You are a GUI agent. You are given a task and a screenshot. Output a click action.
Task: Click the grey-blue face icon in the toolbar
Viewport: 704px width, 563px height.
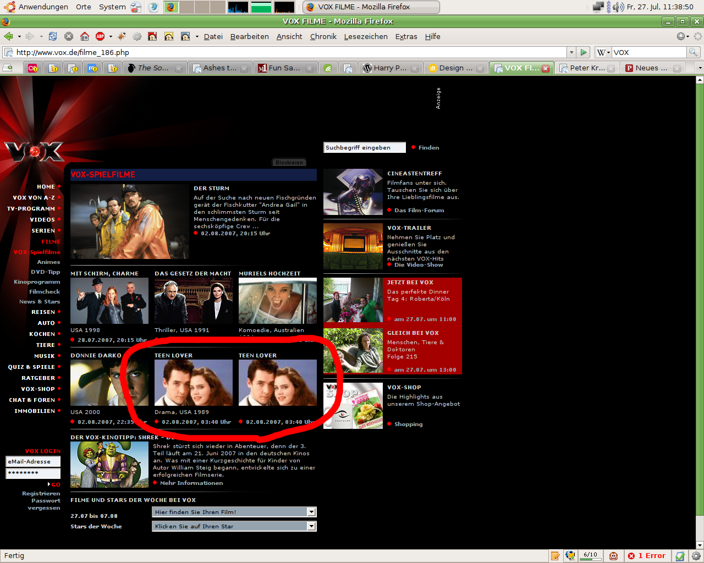(x=185, y=36)
